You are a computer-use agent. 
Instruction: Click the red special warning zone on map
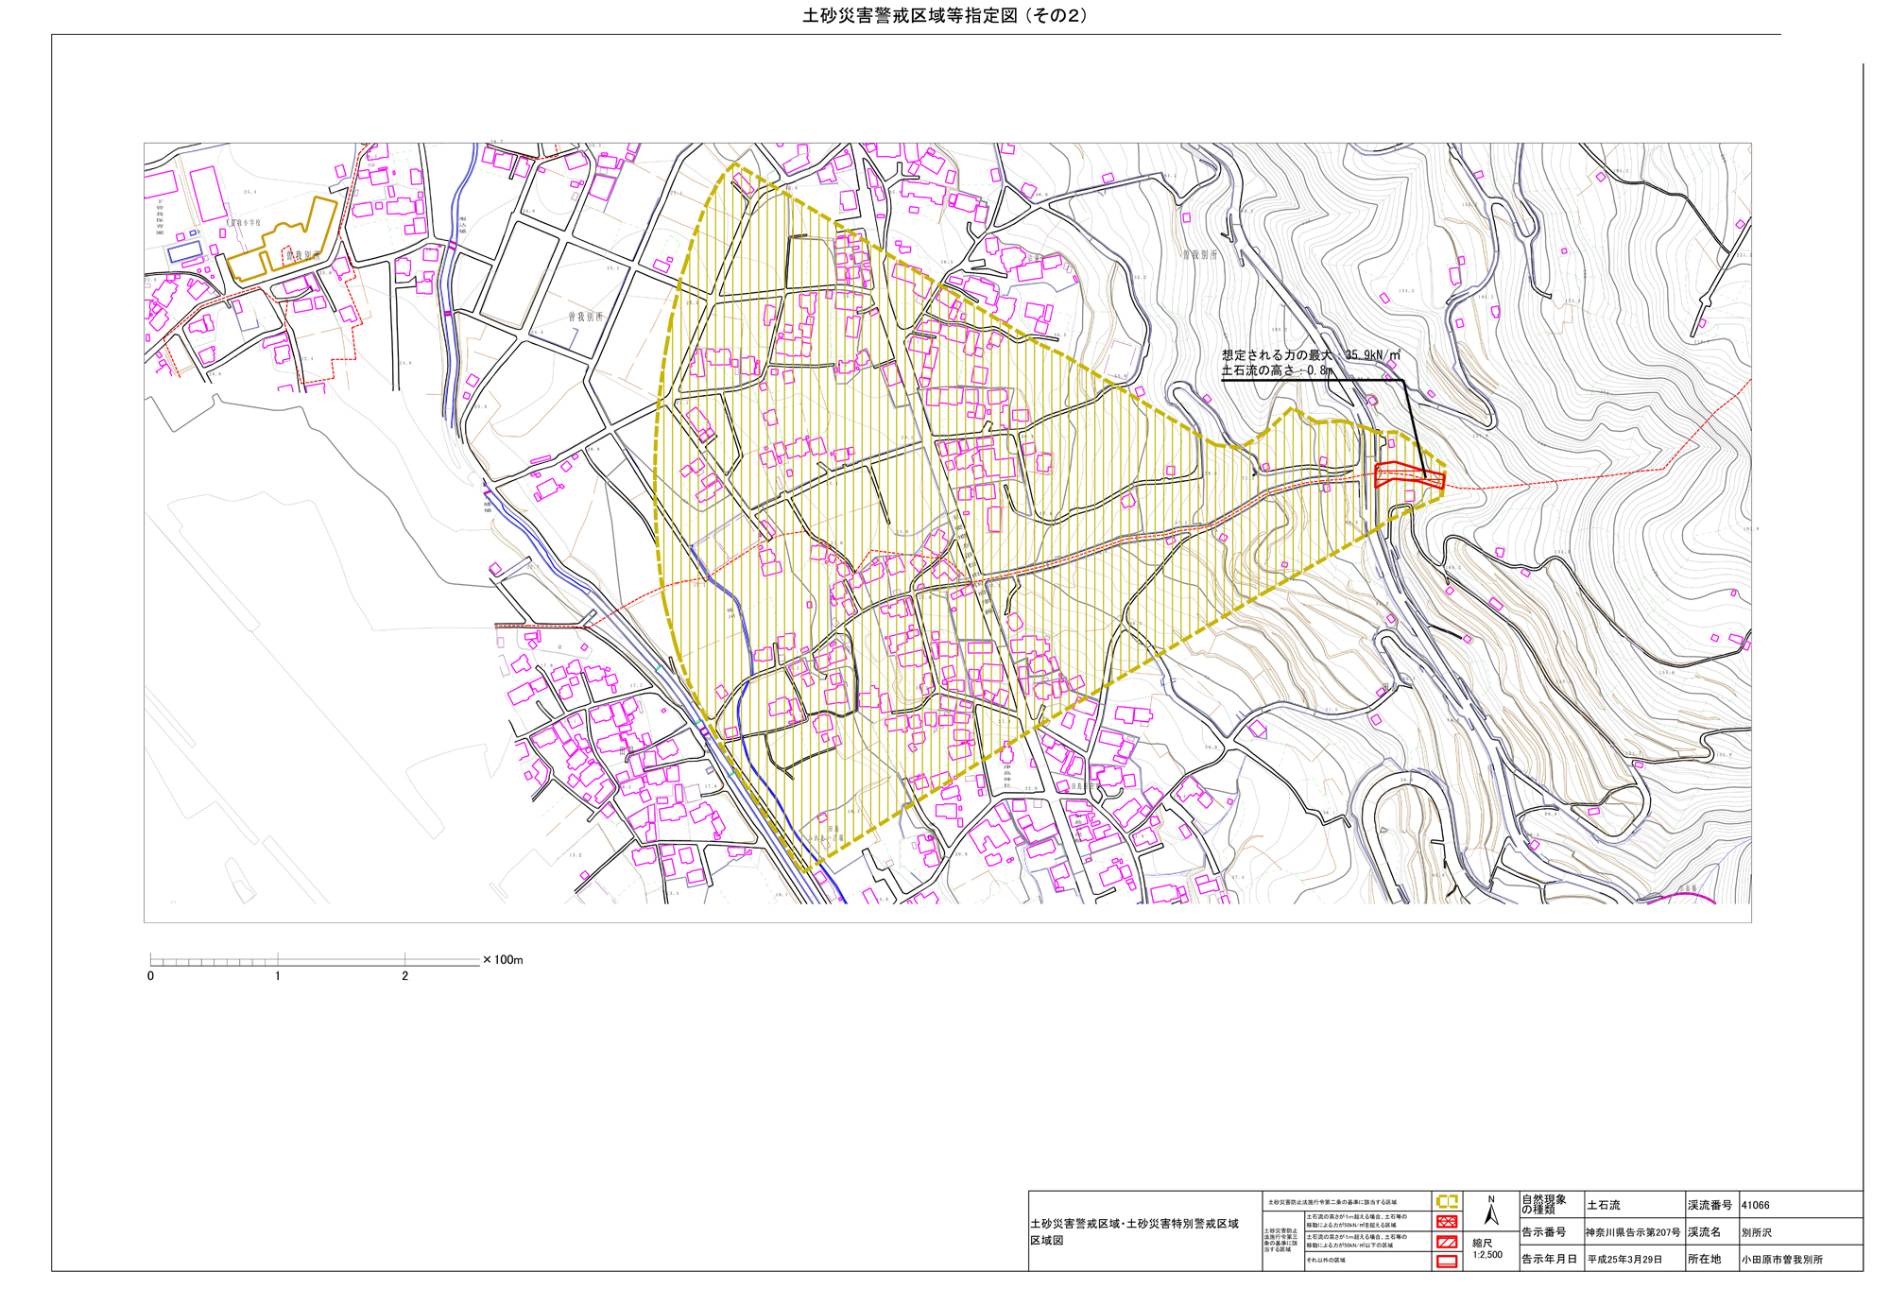coord(1406,474)
